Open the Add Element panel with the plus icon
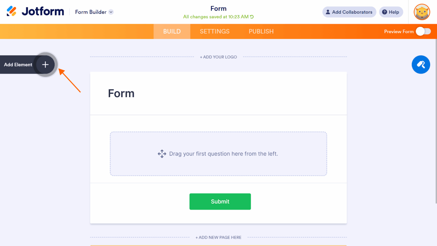 pos(45,65)
